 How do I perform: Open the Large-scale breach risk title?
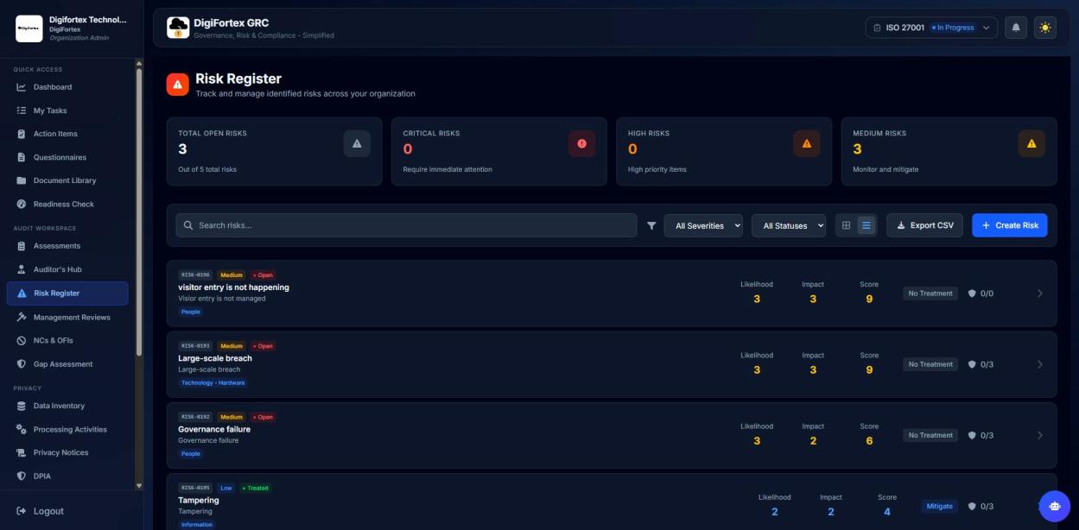click(215, 358)
